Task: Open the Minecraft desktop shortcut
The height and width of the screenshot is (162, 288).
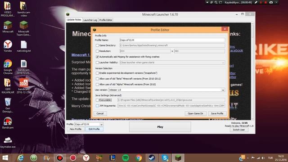Action: point(8,27)
